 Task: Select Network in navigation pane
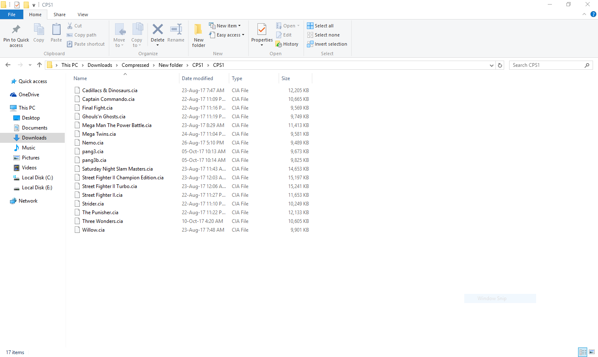28,201
